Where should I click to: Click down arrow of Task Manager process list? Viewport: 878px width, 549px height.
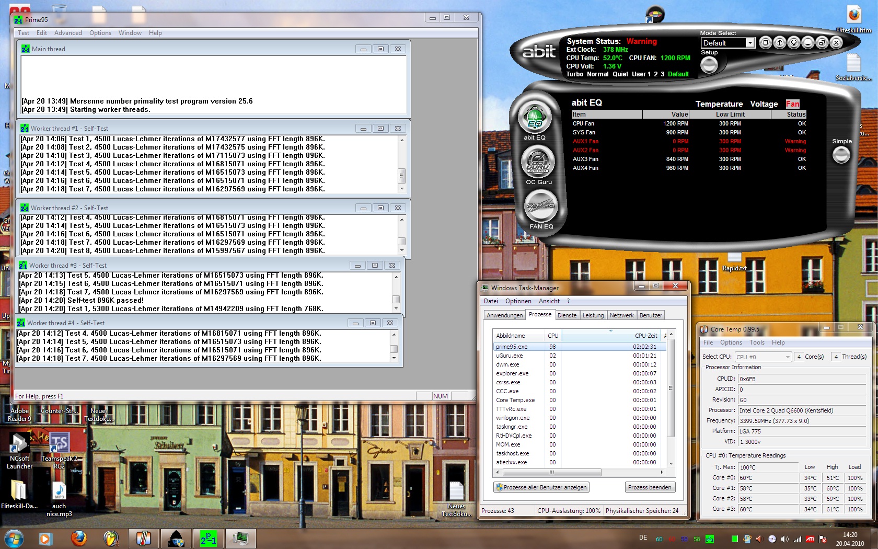(671, 464)
